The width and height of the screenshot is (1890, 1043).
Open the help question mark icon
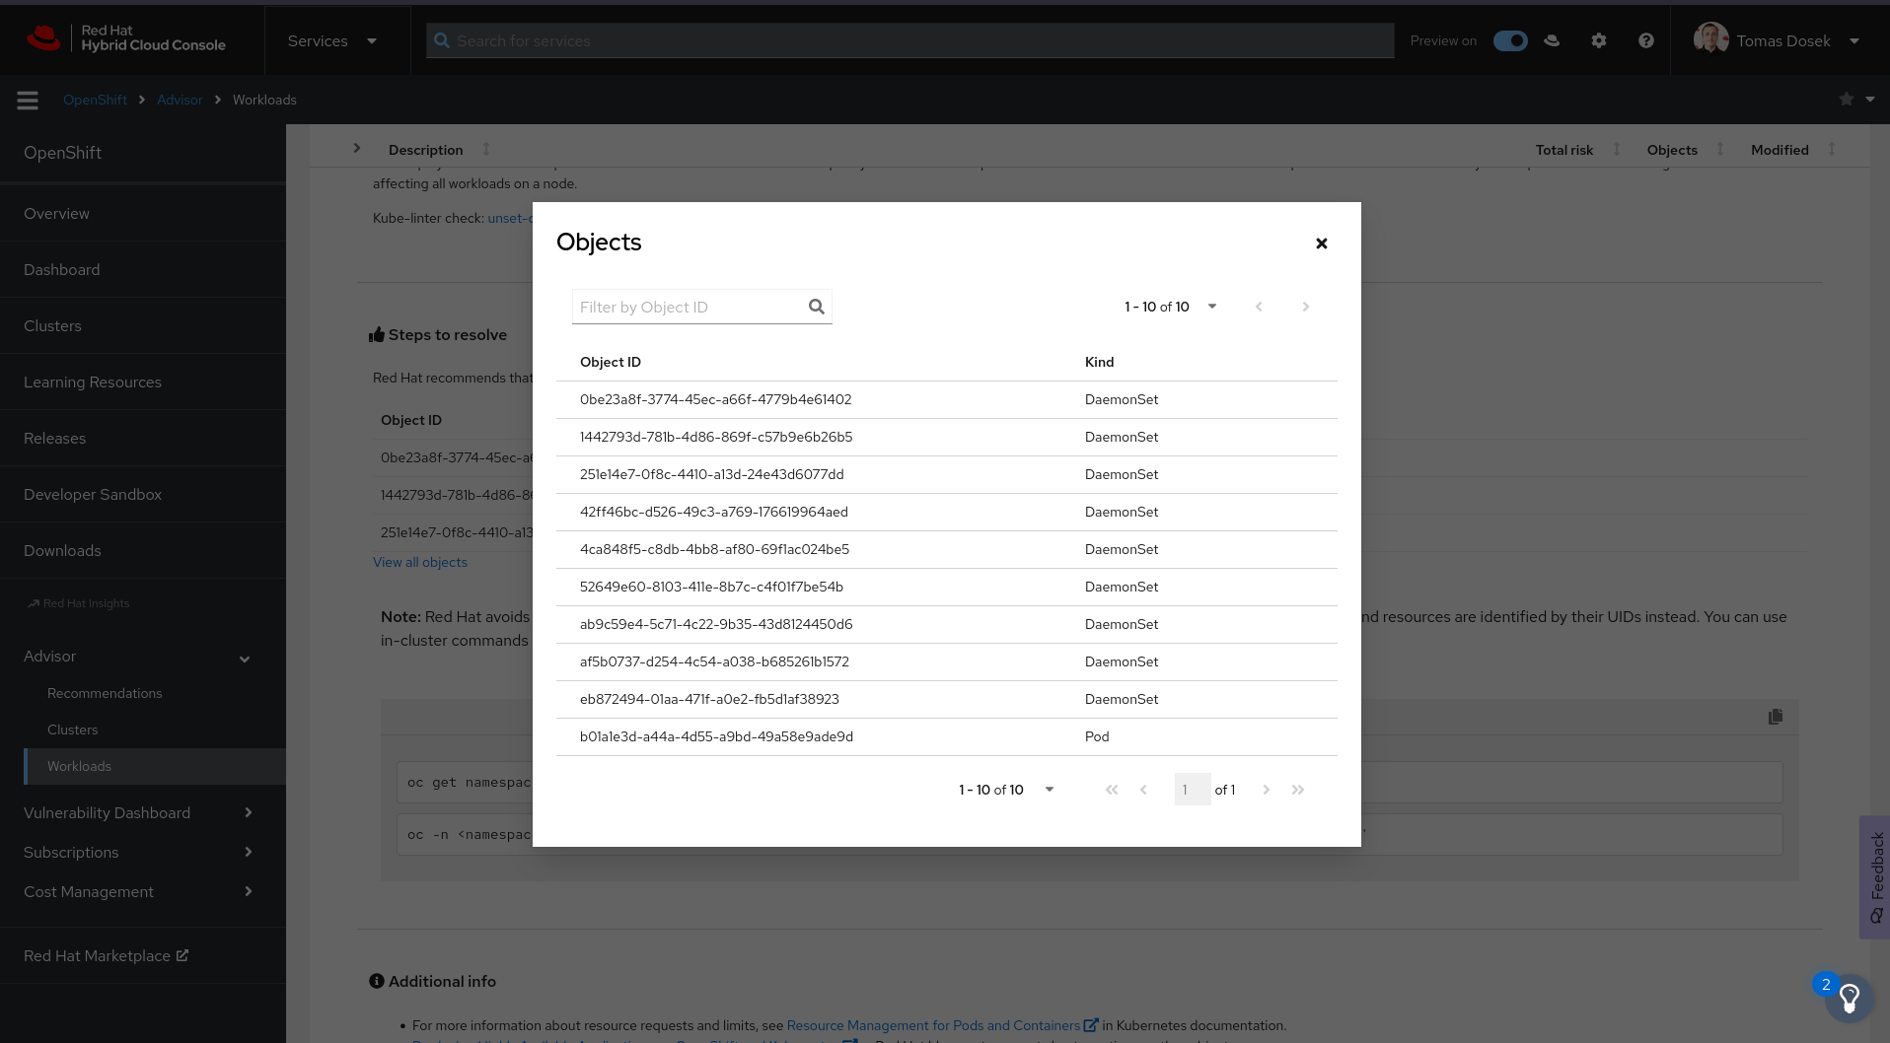[x=1646, y=40]
